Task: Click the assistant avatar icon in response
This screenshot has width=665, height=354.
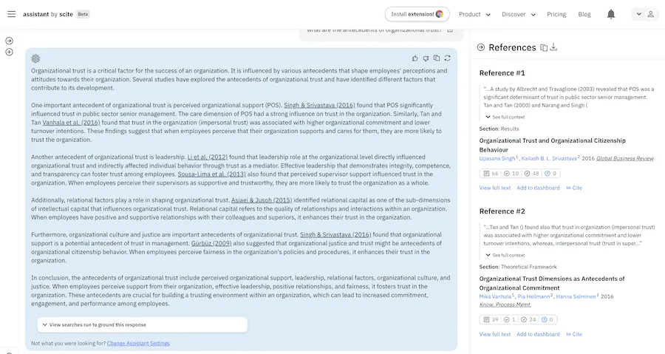Action: point(35,58)
